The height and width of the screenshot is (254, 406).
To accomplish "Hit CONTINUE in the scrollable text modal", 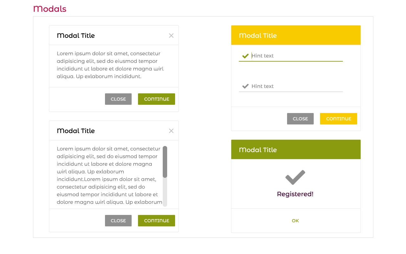I will click(x=156, y=221).
